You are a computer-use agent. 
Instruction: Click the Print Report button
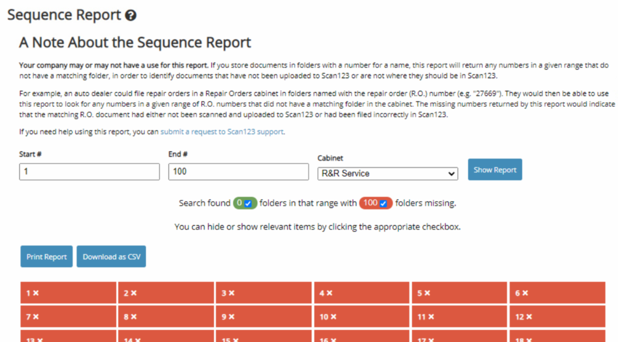click(47, 257)
